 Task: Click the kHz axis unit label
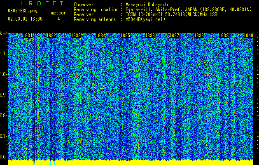click(4, 33)
